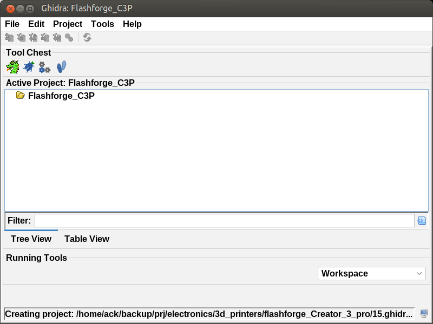Launch the CodeBrowser dragon tool
The image size is (433, 324).
coord(12,67)
